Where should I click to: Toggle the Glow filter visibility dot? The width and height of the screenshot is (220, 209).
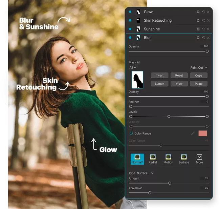(130, 12)
